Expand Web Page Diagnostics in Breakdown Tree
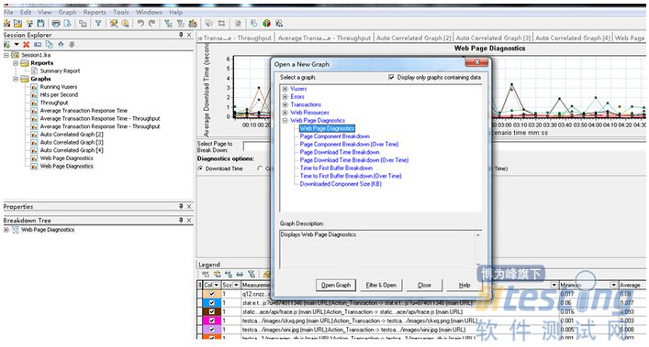Viewport: 649px width, 347px height. (x=6, y=230)
